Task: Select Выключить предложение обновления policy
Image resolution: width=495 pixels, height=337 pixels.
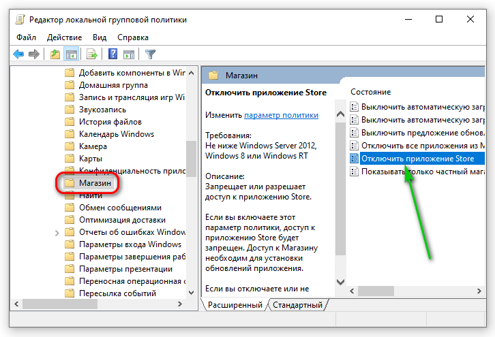Action: click(x=423, y=133)
